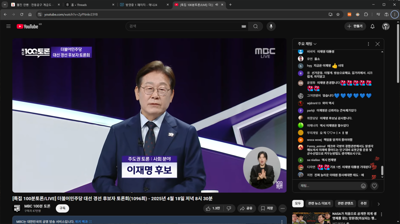Open the chat emoji picker
This screenshot has width=400, height=224.
(363, 186)
